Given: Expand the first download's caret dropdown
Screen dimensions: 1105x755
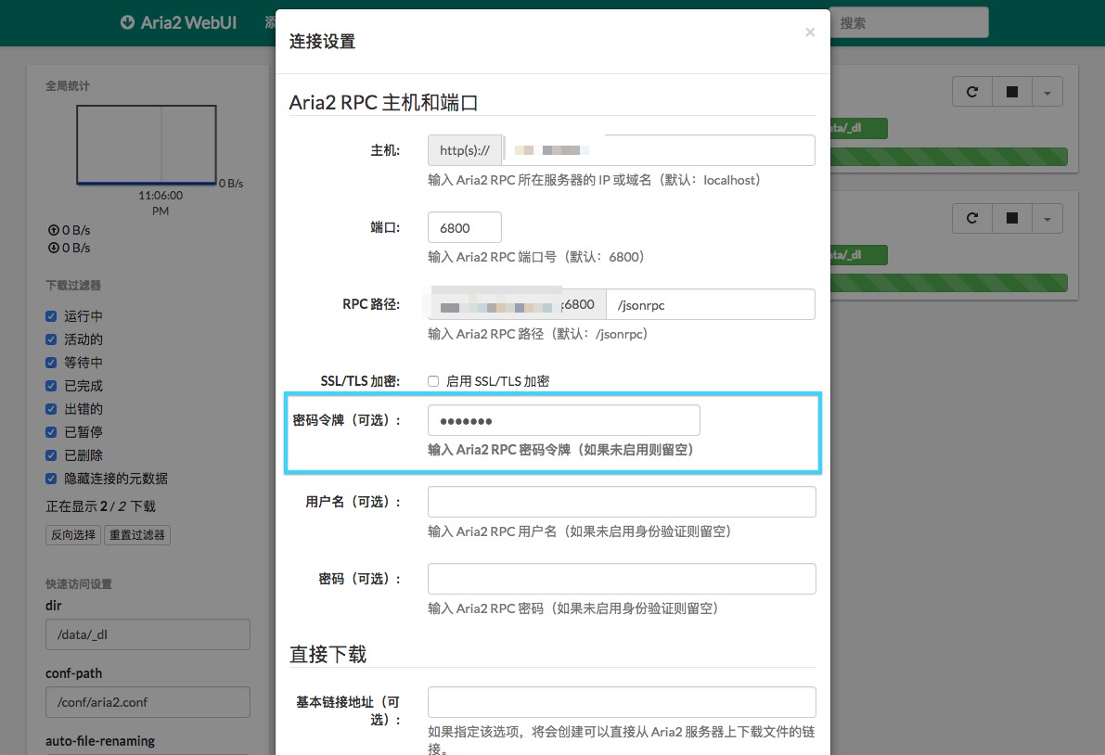Looking at the screenshot, I should pos(1047,92).
